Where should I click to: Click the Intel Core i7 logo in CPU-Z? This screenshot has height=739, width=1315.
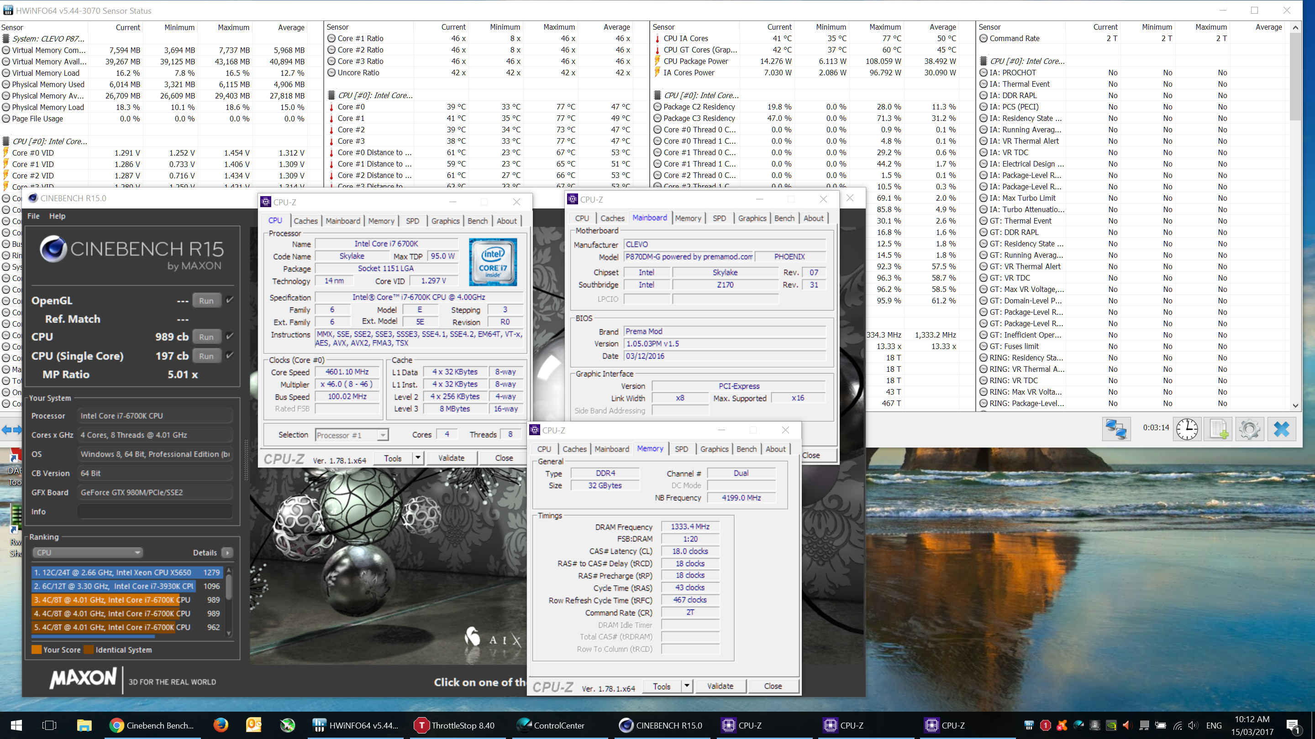pyautogui.click(x=493, y=262)
